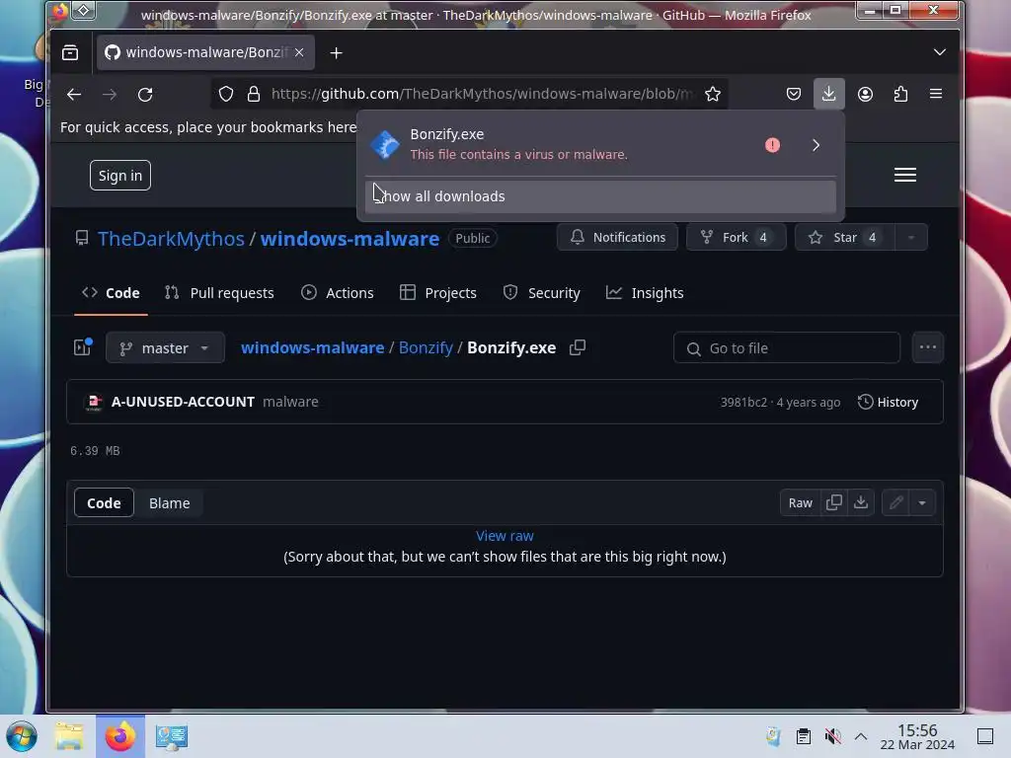
Task: Switch to the Security tab
Action: 542,292
